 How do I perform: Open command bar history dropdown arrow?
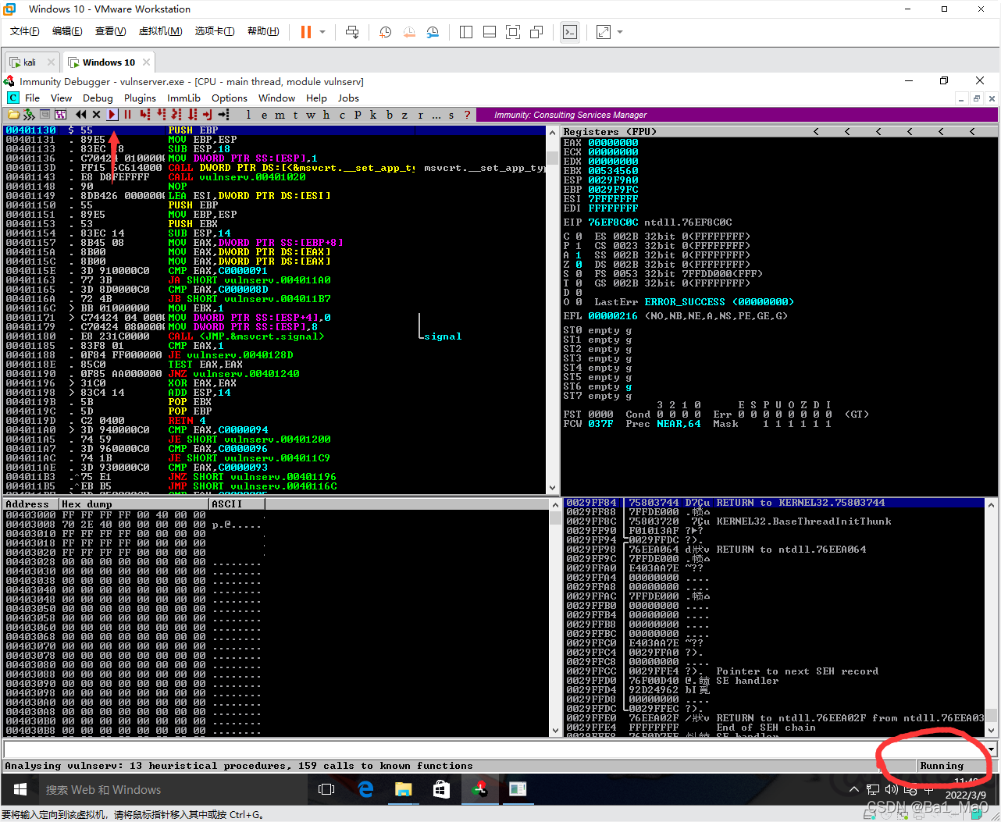tap(992, 749)
